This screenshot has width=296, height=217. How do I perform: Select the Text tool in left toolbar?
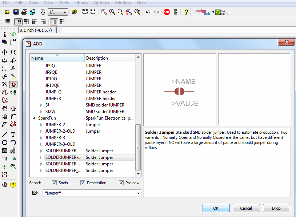click(x=13, y=134)
